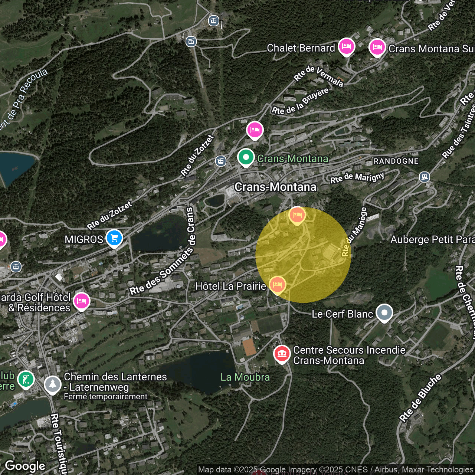Click the center of the yellow highlighted circle

[x=303, y=255]
